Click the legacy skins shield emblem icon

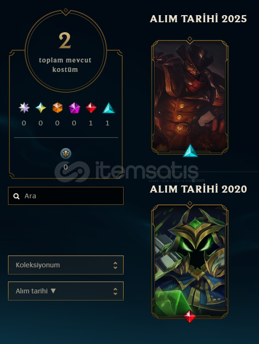pos(66,153)
